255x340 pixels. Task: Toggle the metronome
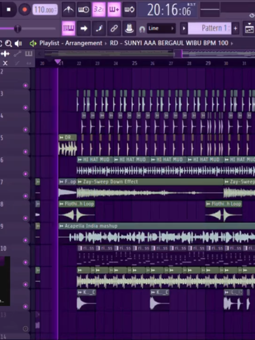69,9
